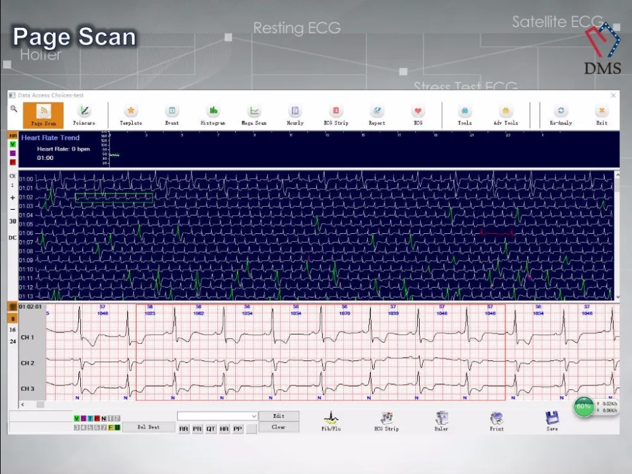The image size is (632, 474).
Task: Select the 16 seconds strip option
Action: [x=13, y=330]
